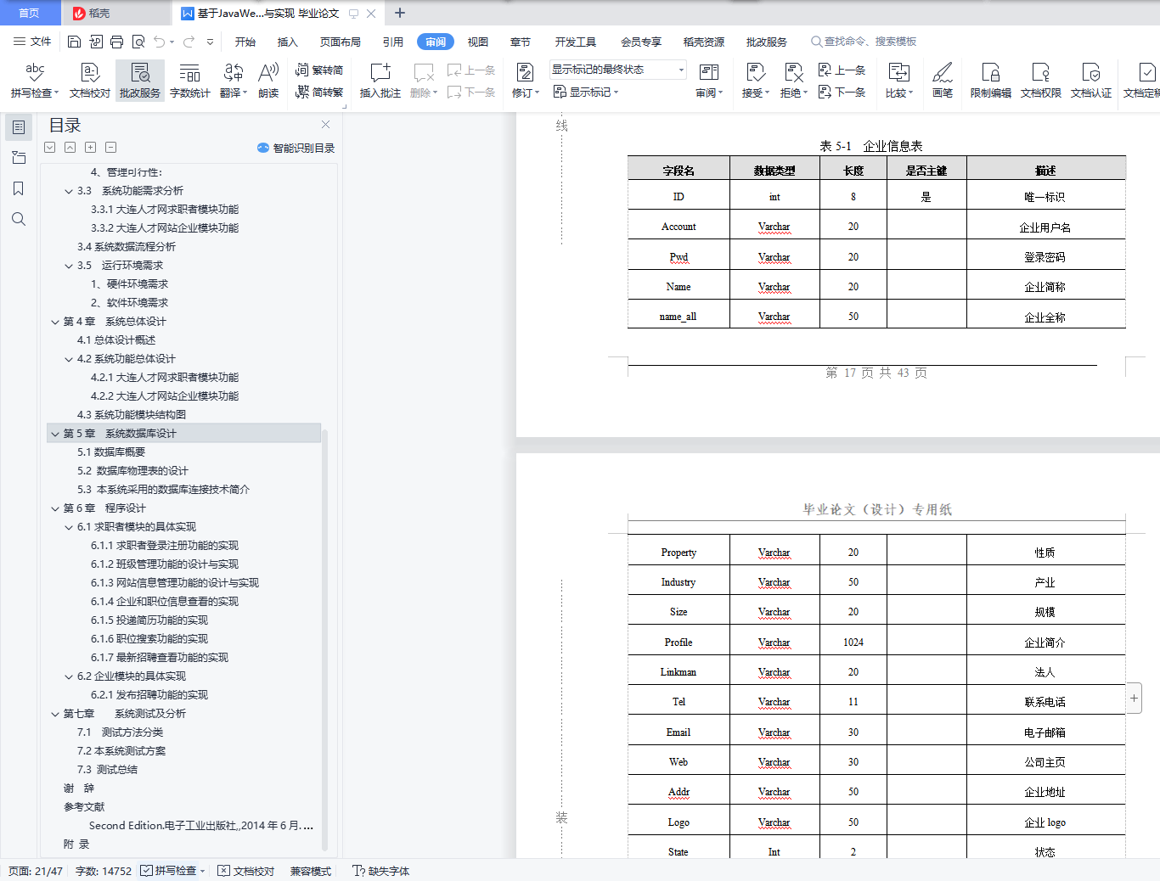
Task: Click the 页面: 21/47 page indicator
Action: click(36, 871)
